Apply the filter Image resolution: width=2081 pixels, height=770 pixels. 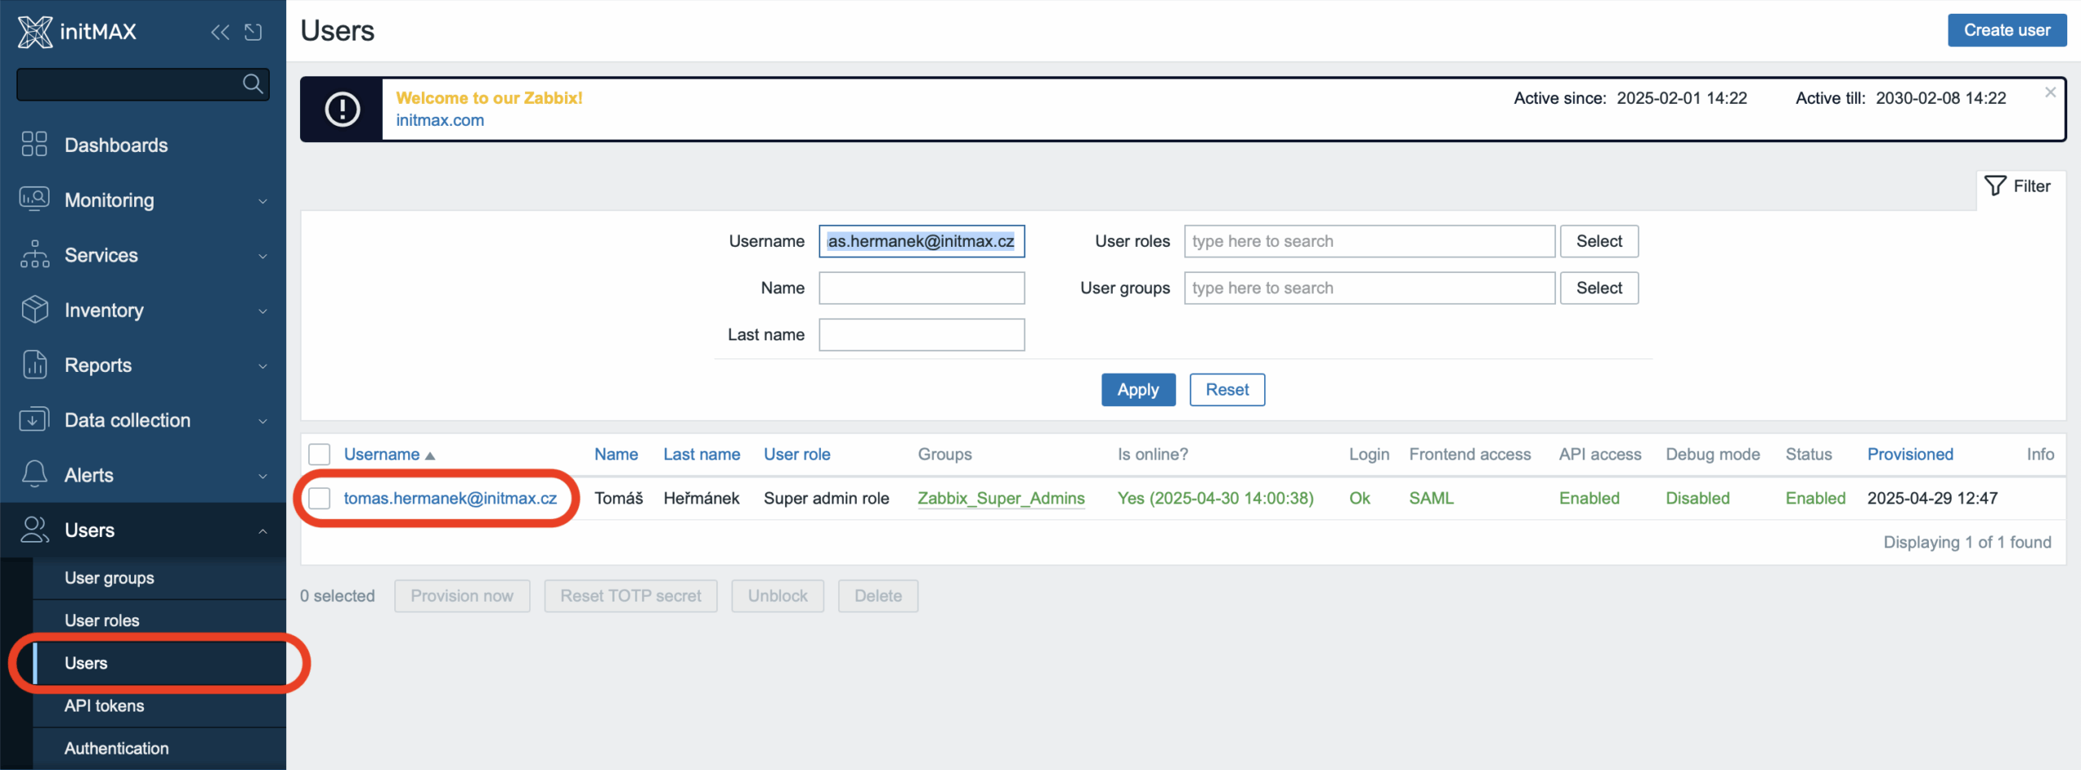tap(1138, 389)
